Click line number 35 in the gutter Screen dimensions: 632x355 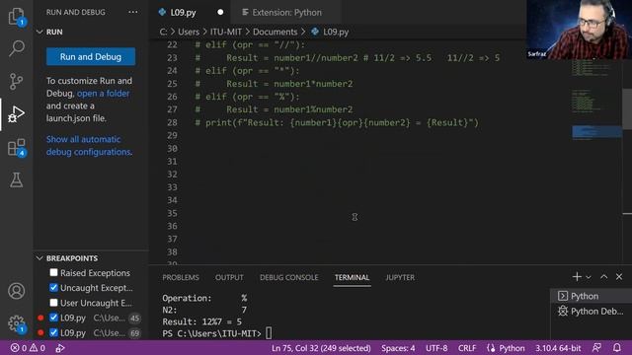[172, 213]
